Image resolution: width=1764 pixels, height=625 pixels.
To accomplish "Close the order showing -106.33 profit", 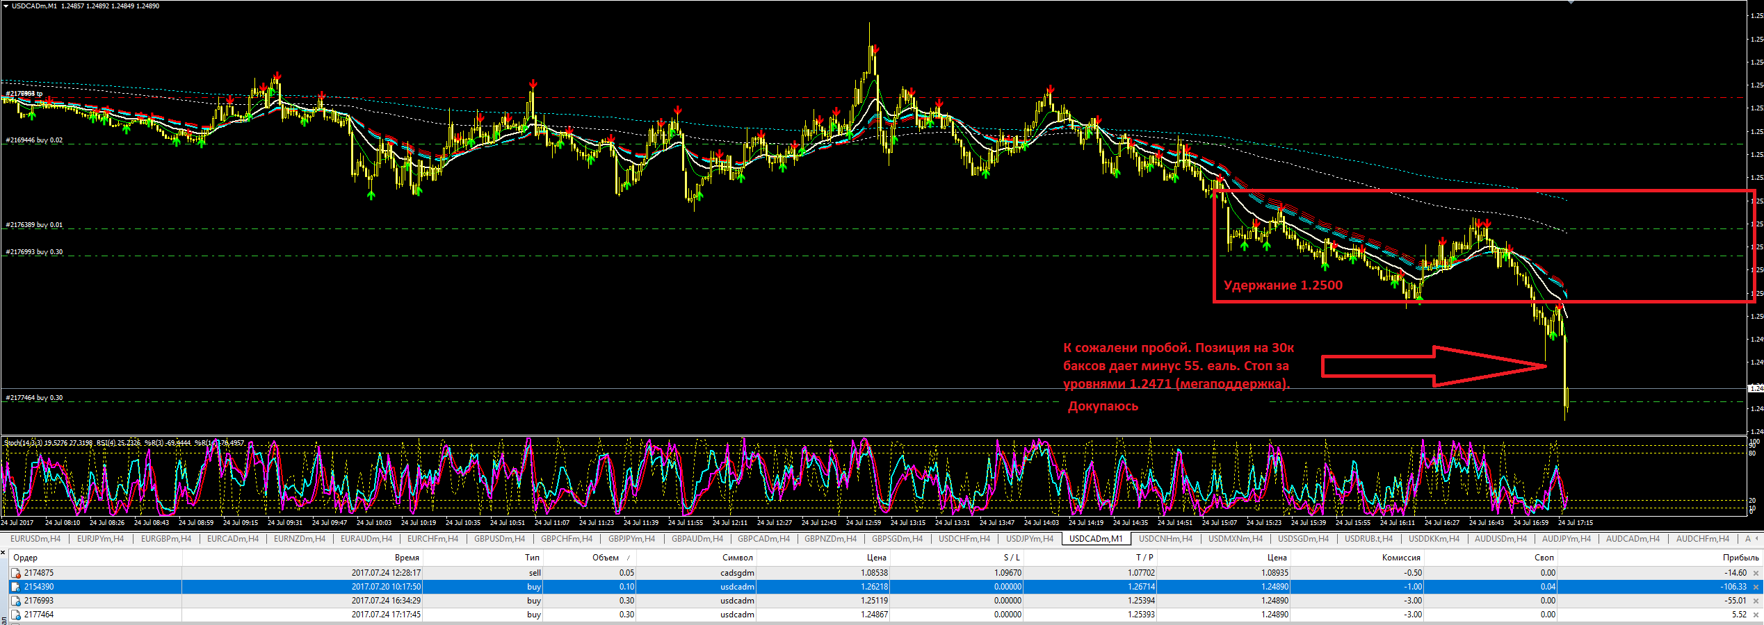I will (x=1756, y=587).
